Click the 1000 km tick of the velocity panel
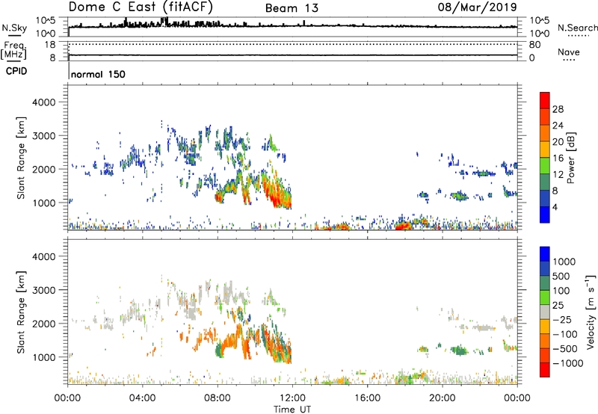598x414 pixels. [x=44, y=358]
